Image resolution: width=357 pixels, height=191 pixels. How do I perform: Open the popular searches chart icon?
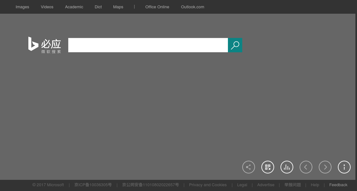click(x=287, y=167)
